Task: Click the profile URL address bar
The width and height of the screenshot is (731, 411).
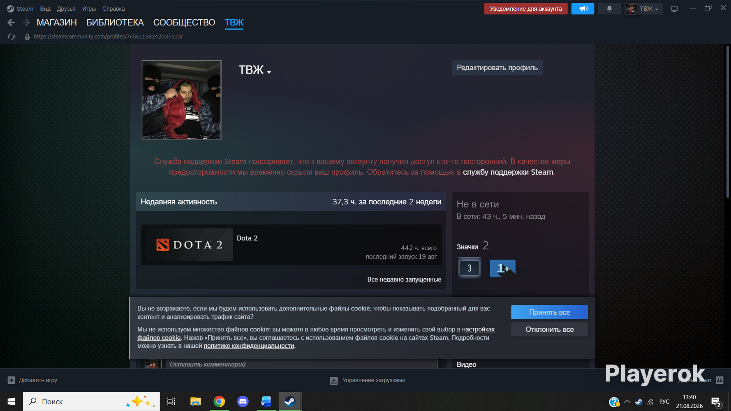Action: click(x=108, y=37)
